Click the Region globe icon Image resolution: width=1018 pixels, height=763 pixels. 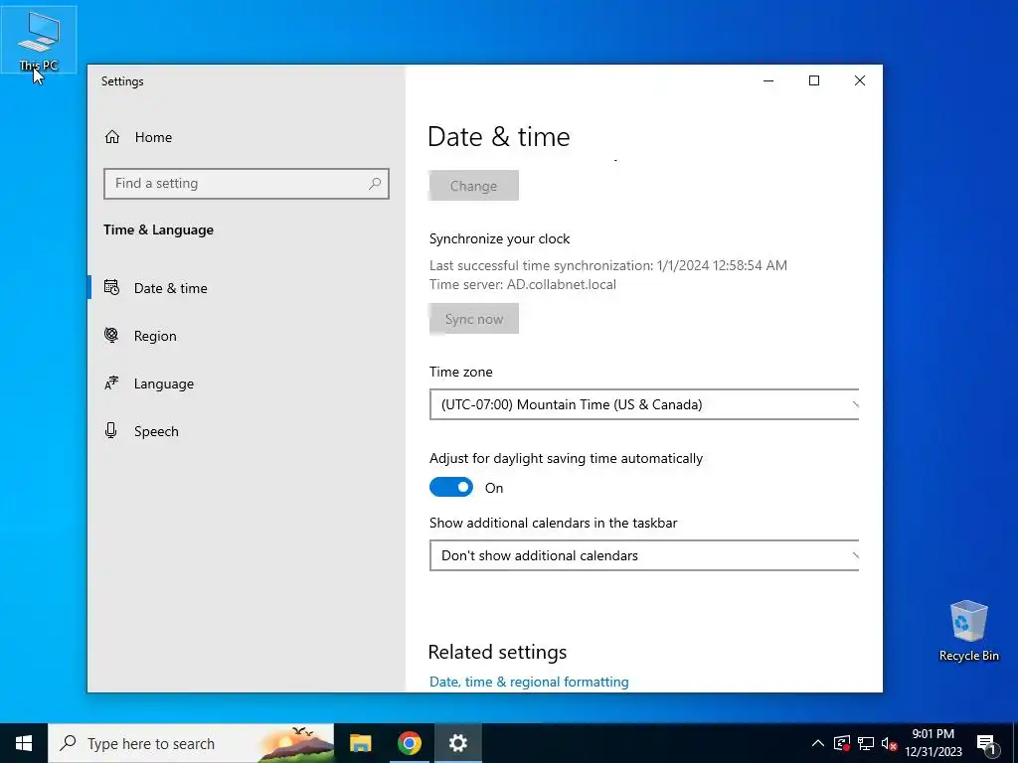click(111, 336)
